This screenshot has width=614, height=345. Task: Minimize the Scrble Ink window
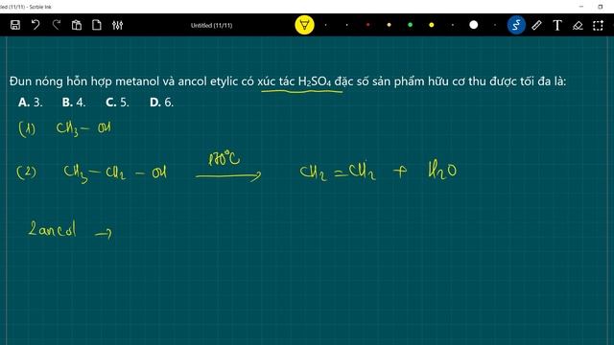(581, 7)
